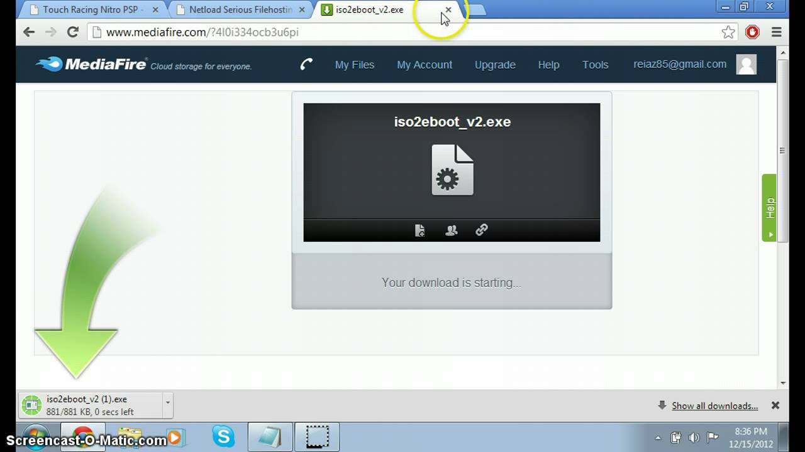Open the Chrome menu (three bars)

pos(776,32)
